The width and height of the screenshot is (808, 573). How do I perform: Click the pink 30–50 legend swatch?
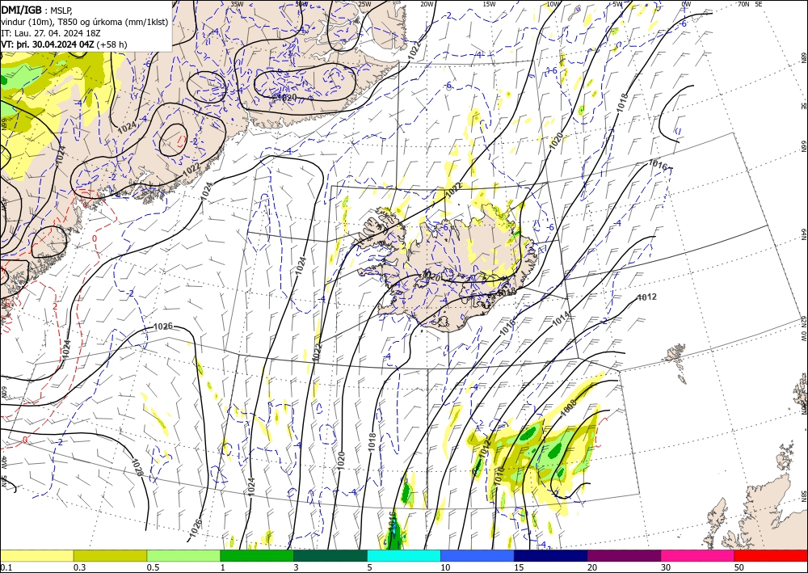coord(698,555)
